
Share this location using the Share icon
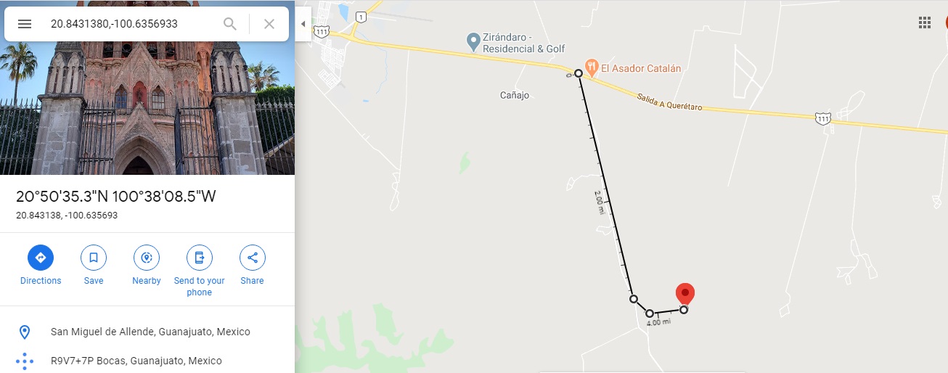[x=253, y=258]
